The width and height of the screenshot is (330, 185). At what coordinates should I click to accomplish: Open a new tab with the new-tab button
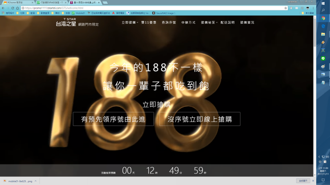coord(105,3)
